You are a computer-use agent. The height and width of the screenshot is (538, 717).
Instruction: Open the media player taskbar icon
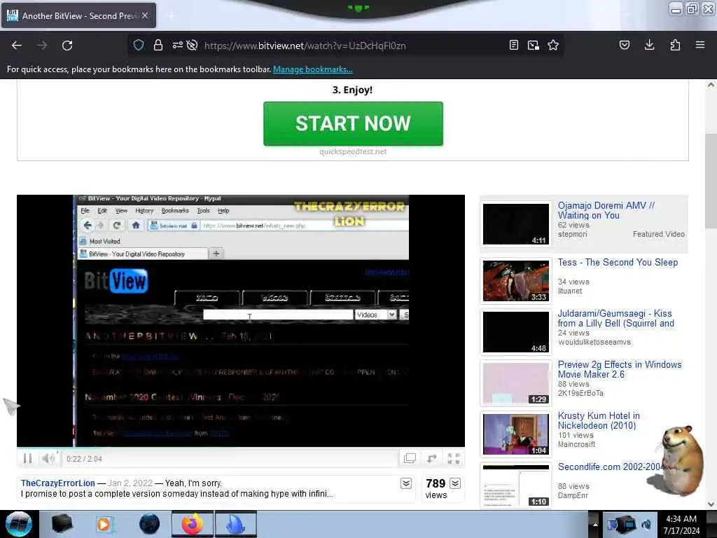tap(104, 524)
